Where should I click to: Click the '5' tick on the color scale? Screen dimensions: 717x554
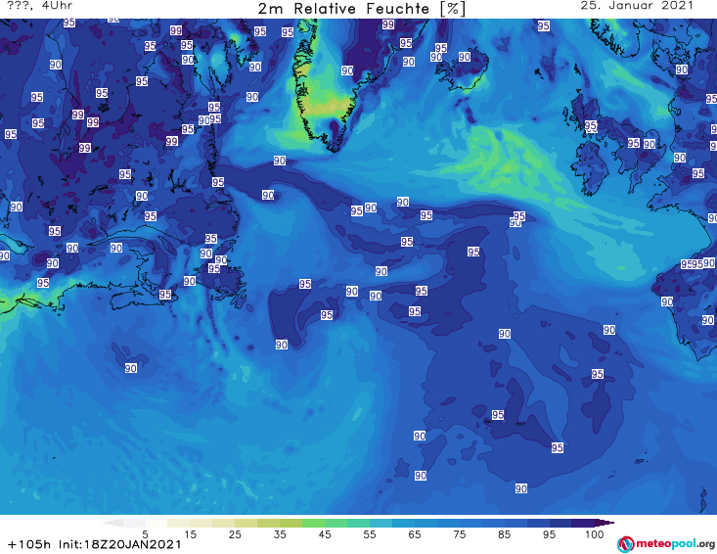tap(145, 534)
